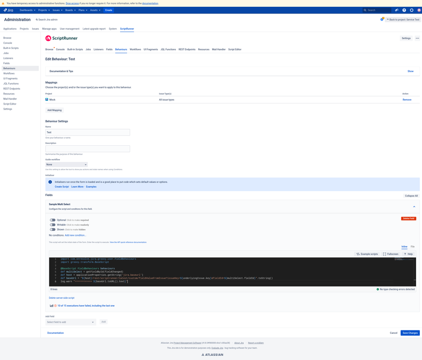Toggle Writable to make field readonly
The height and width of the screenshot is (360, 422).
click(52, 225)
